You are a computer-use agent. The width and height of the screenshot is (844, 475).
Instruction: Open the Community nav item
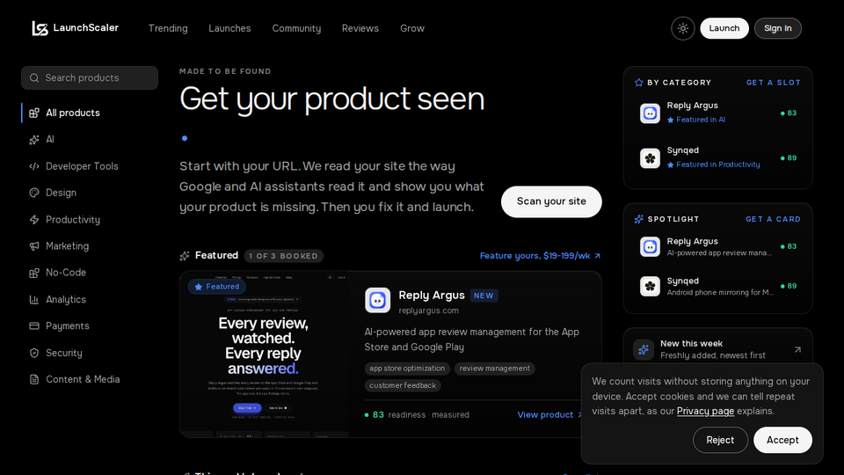pos(296,28)
